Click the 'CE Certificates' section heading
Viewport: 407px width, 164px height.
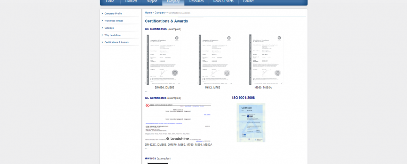[x=156, y=29]
